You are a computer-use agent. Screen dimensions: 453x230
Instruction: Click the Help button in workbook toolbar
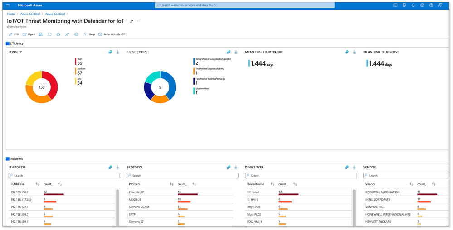pyautogui.click(x=89, y=34)
